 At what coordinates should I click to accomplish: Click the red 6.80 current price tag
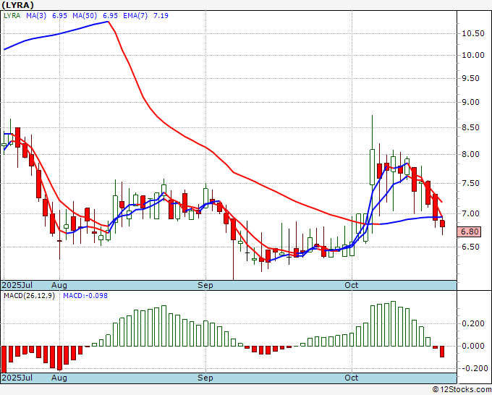click(470, 232)
